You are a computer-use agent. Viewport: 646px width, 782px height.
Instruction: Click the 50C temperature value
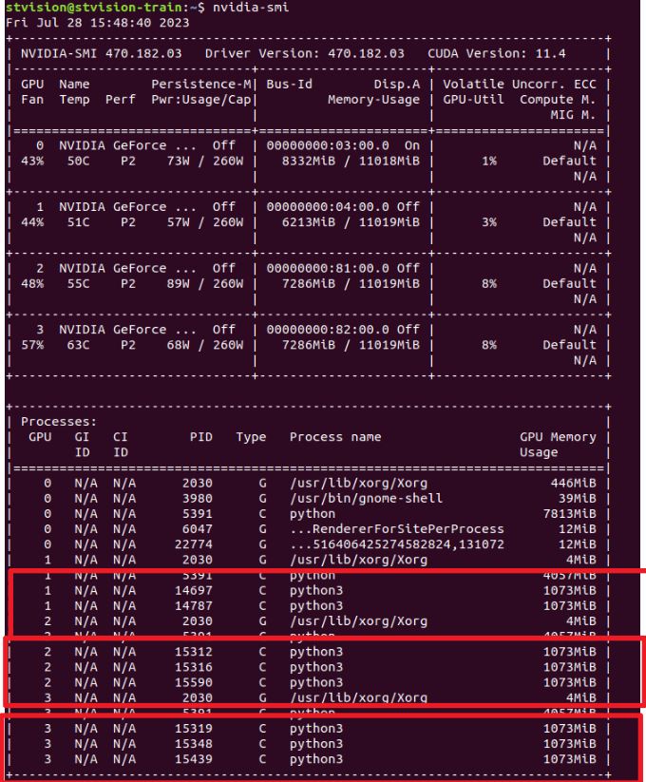[x=78, y=162]
